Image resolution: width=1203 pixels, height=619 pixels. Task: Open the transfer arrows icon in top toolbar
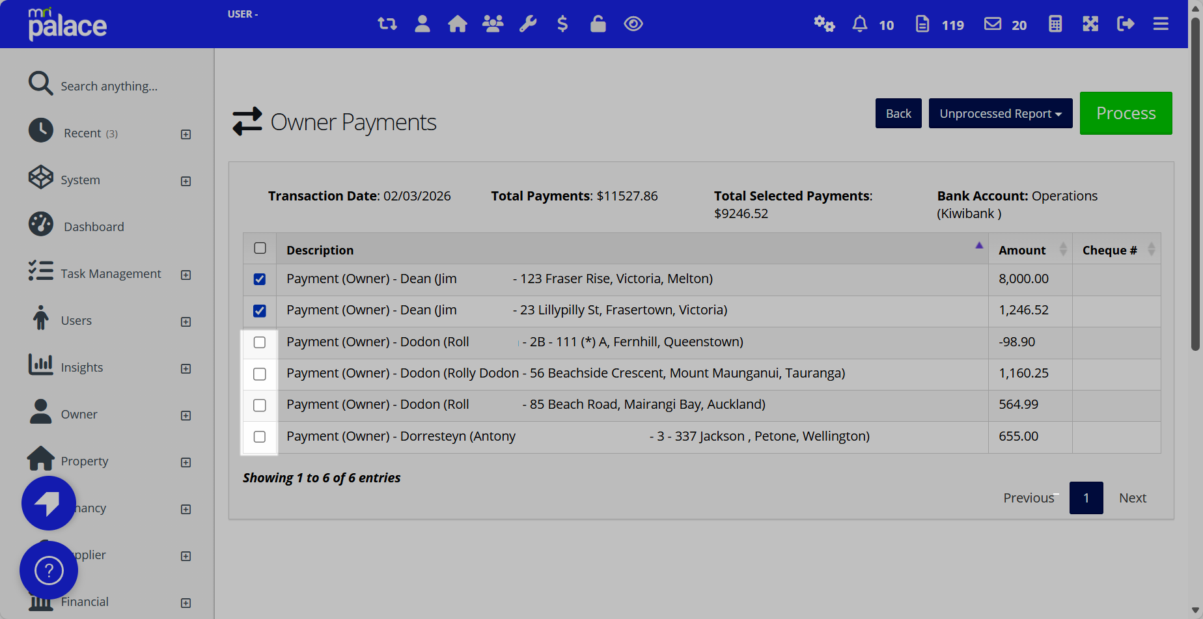387,24
